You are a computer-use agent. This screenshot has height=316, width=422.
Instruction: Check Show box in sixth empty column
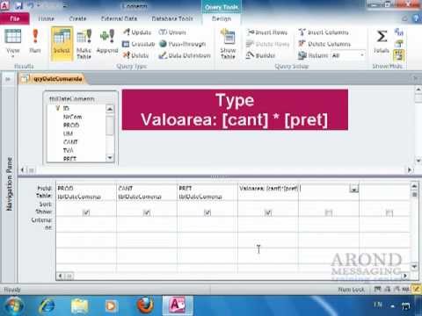pos(389,212)
